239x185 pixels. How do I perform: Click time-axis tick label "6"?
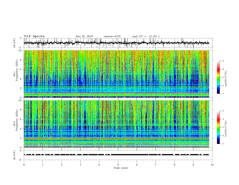(137, 165)
